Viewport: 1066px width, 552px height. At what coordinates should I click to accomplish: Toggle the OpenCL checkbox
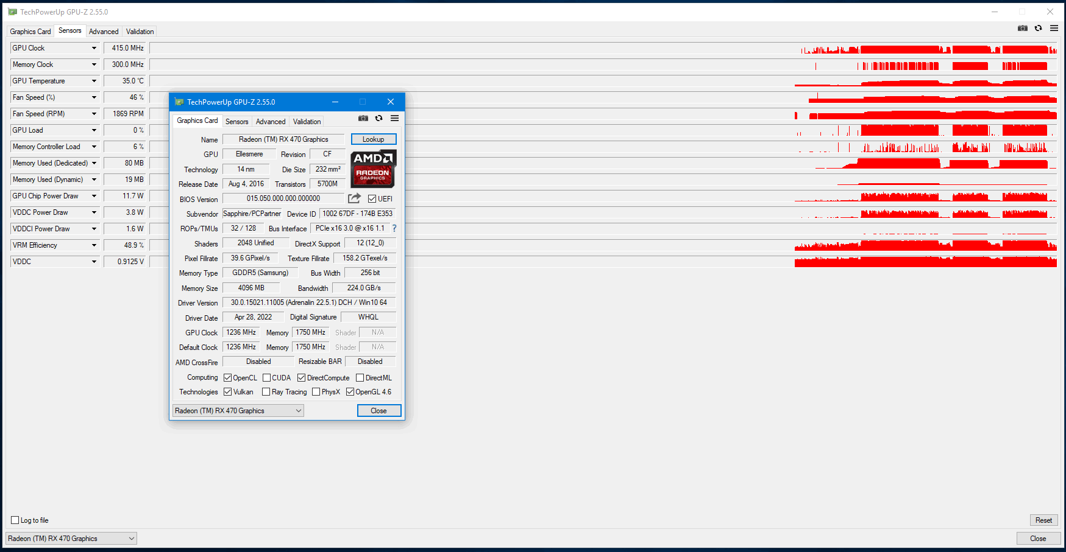[x=227, y=378]
